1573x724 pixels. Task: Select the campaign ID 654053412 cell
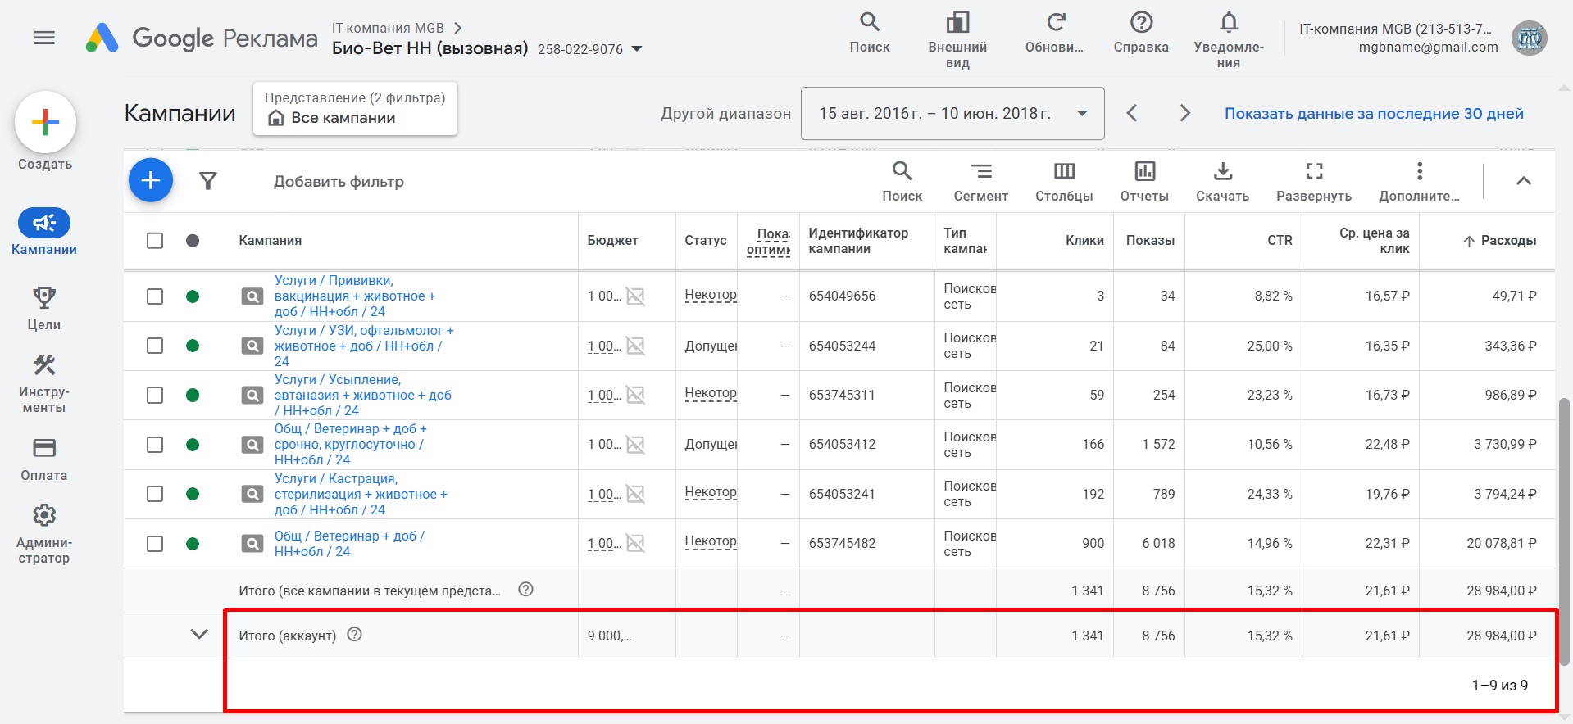[x=842, y=444]
